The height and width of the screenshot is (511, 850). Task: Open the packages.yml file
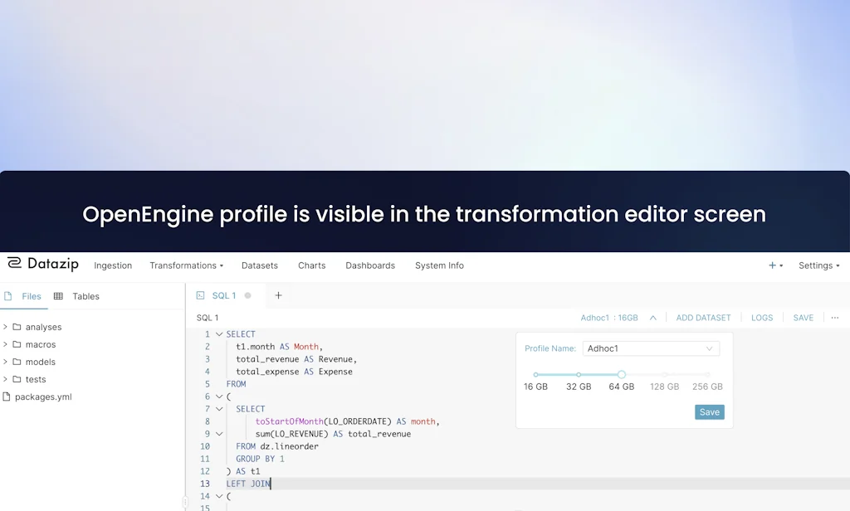(x=43, y=397)
